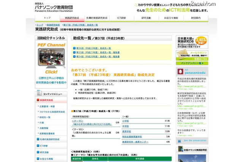Click the Twitter icon beside Join the conversation
243x162 pixels.
[x=180, y=141]
